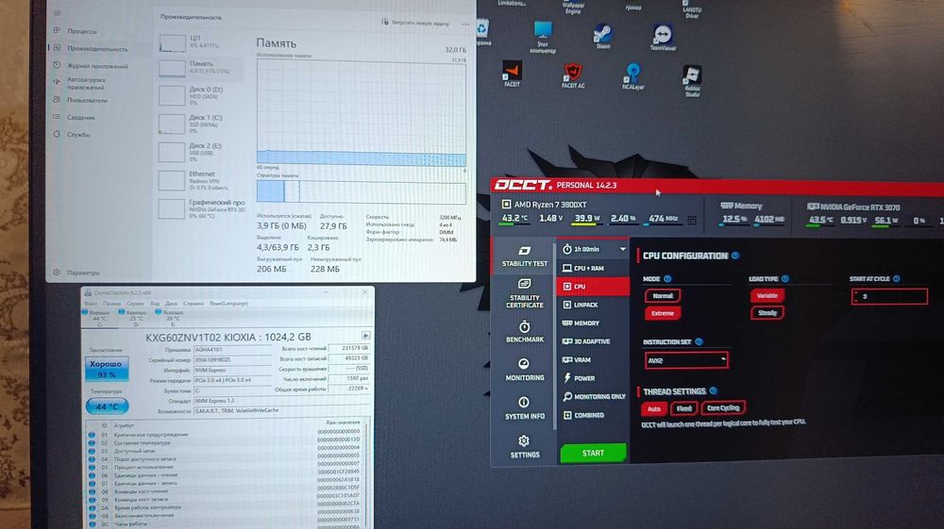
Task: Open Сервис menu in CrystalDiskInfo
Action: coord(135,304)
